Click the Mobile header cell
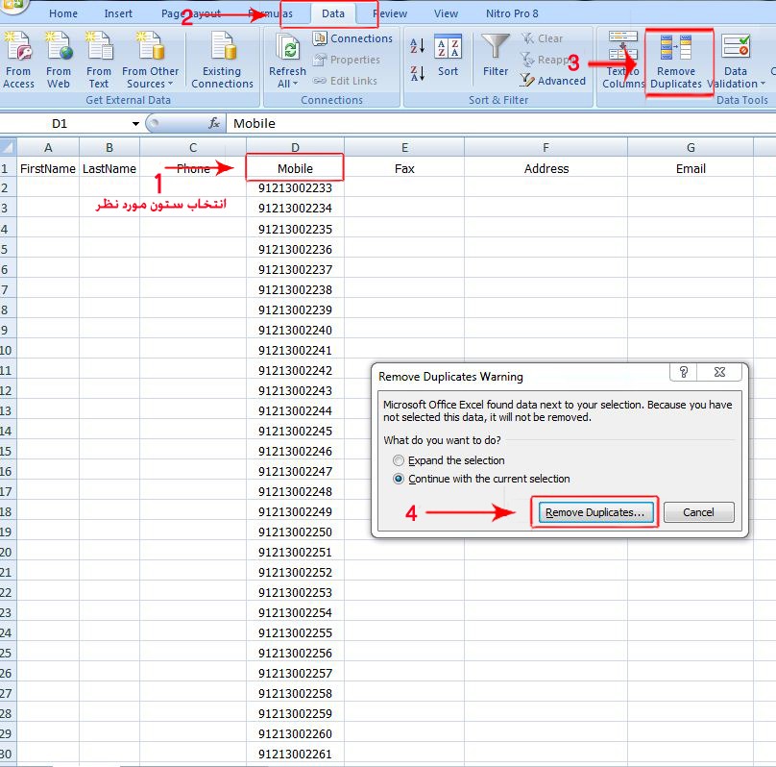776x767 pixels. tap(295, 168)
